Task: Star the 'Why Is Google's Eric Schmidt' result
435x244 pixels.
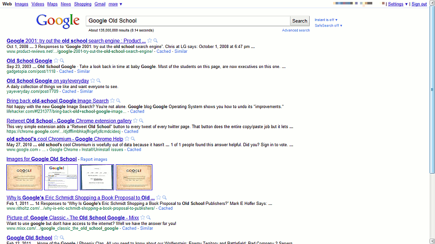Action: coord(158,198)
